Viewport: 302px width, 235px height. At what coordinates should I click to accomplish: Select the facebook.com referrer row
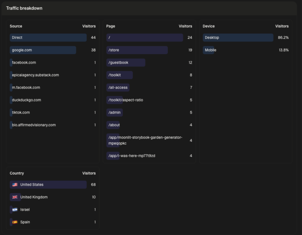(x=52, y=62)
